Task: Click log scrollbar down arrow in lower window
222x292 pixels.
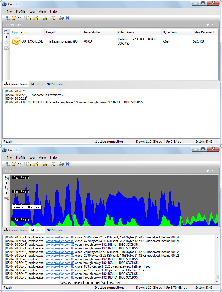Action: (x=217, y=282)
